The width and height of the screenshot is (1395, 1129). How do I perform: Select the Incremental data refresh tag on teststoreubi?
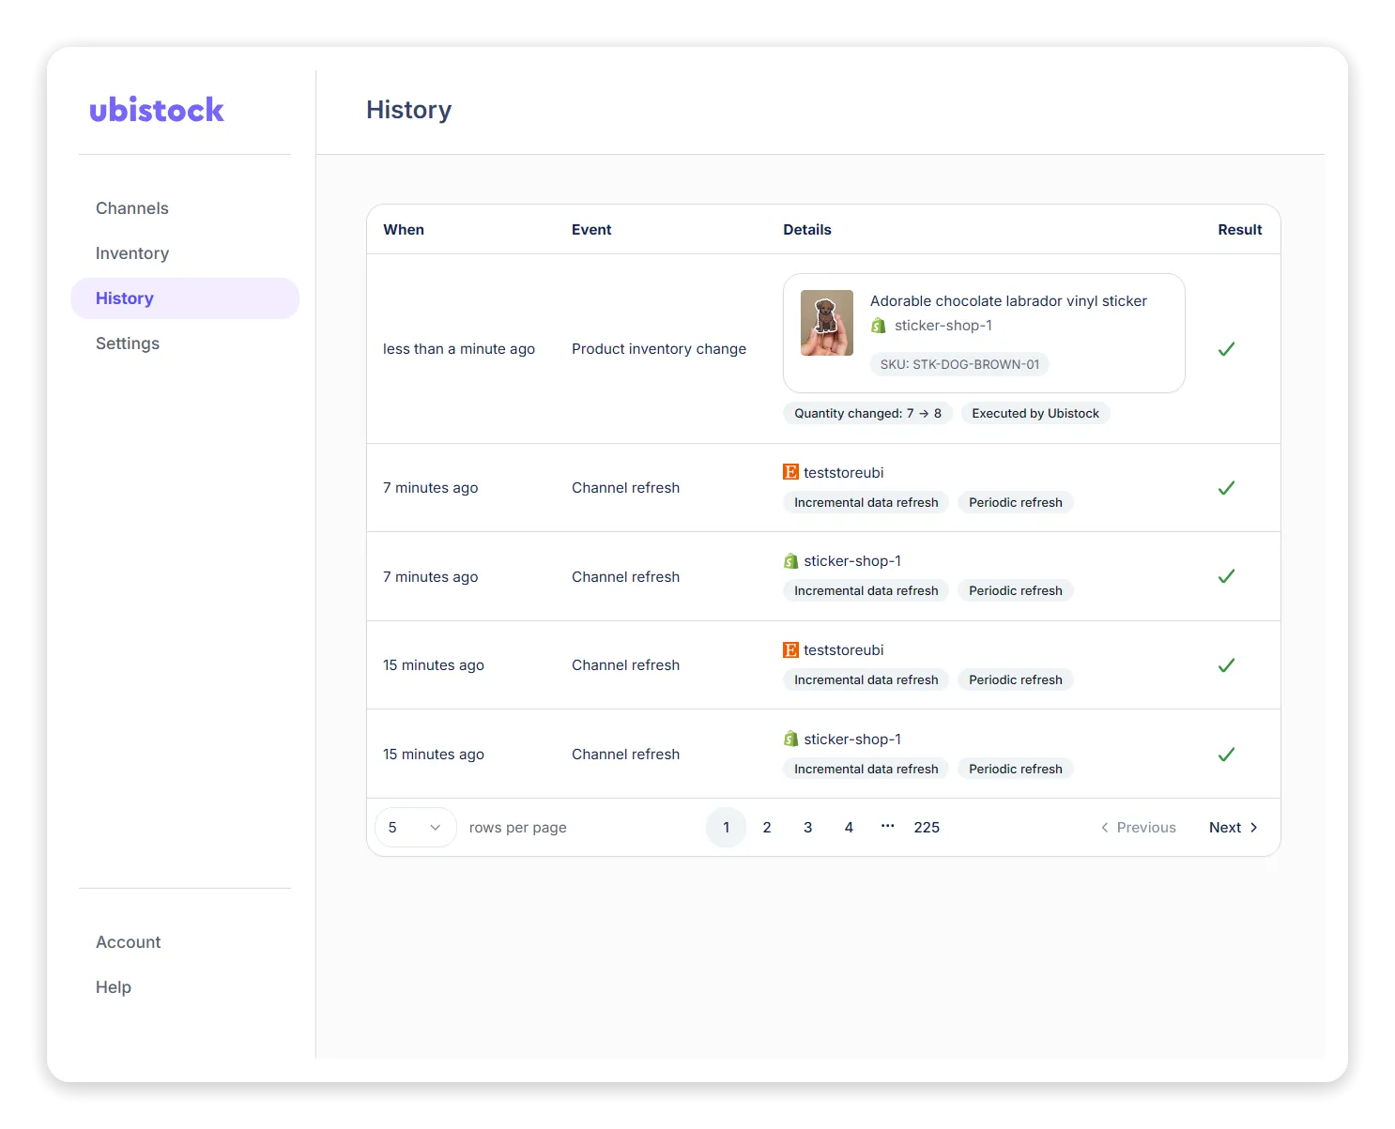865,502
